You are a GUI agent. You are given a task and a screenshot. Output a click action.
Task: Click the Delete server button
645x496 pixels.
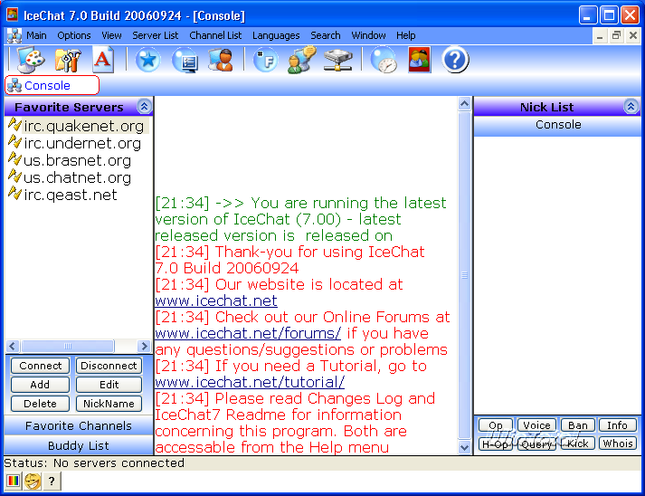point(41,404)
